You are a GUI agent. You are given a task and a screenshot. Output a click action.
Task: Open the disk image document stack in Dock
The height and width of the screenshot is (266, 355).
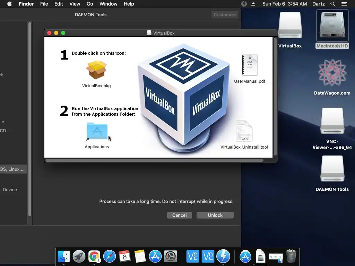coord(261,256)
